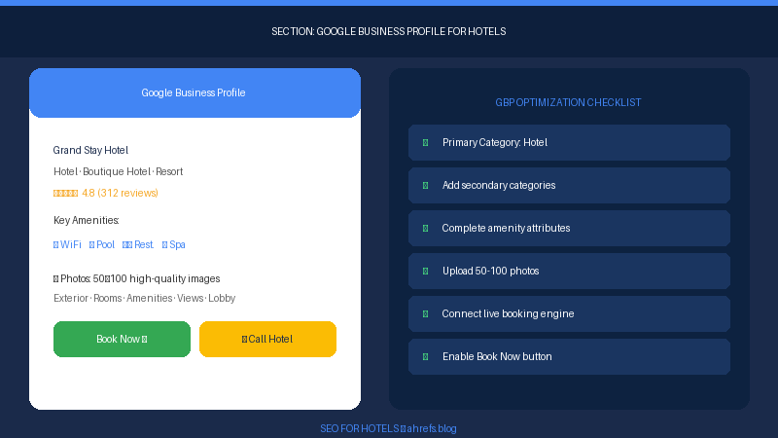Screen dimensions: 778x438
Task: Check the Add secondary categories item
Action: point(569,185)
